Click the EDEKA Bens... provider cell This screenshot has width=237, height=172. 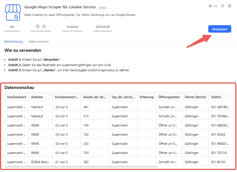[41, 162]
